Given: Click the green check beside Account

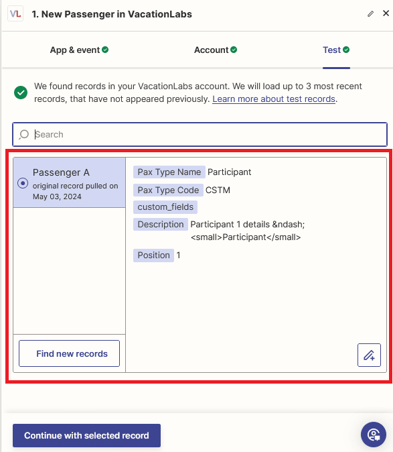Looking at the screenshot, I should point(234,50).
